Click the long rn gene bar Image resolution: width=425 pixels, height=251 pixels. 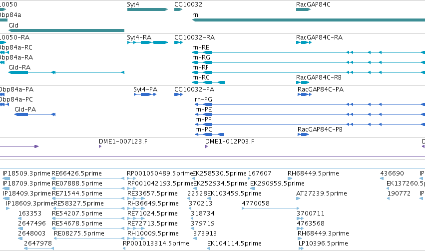pyautogui.click(x=309, y=20)
